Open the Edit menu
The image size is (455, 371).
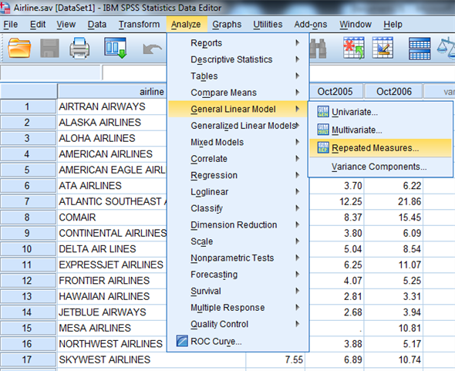tap(38, 25)
